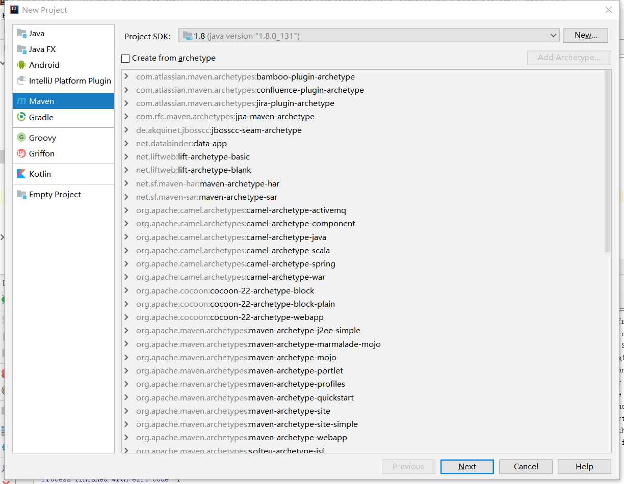This screenshot has height=484, width=624.
Task: Select camel-archetype-spring row
Action: [x=363, y=263]
